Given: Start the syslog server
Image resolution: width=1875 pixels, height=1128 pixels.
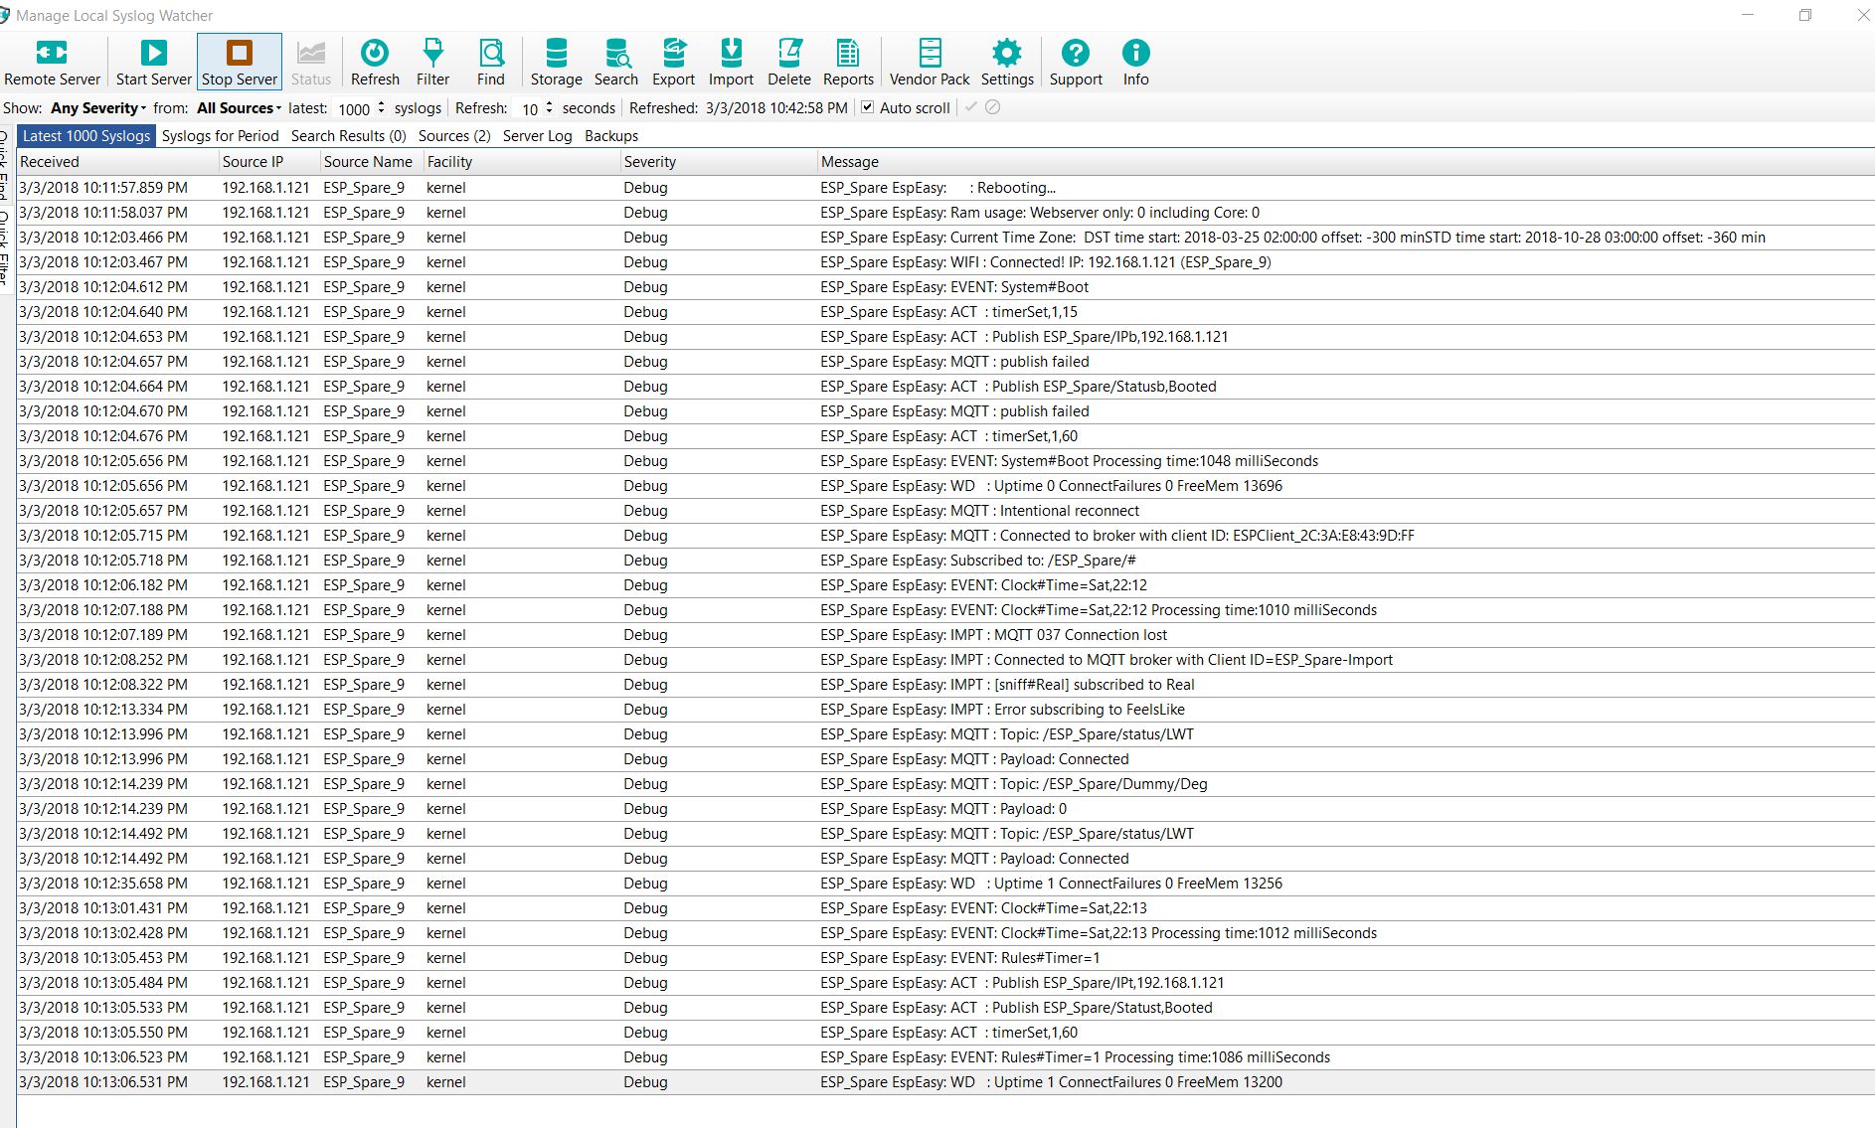Looking at the screenshot, I should click(x=152, y=62).
